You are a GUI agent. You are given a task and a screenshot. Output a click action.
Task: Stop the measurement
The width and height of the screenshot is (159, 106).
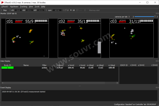[5, 10]
